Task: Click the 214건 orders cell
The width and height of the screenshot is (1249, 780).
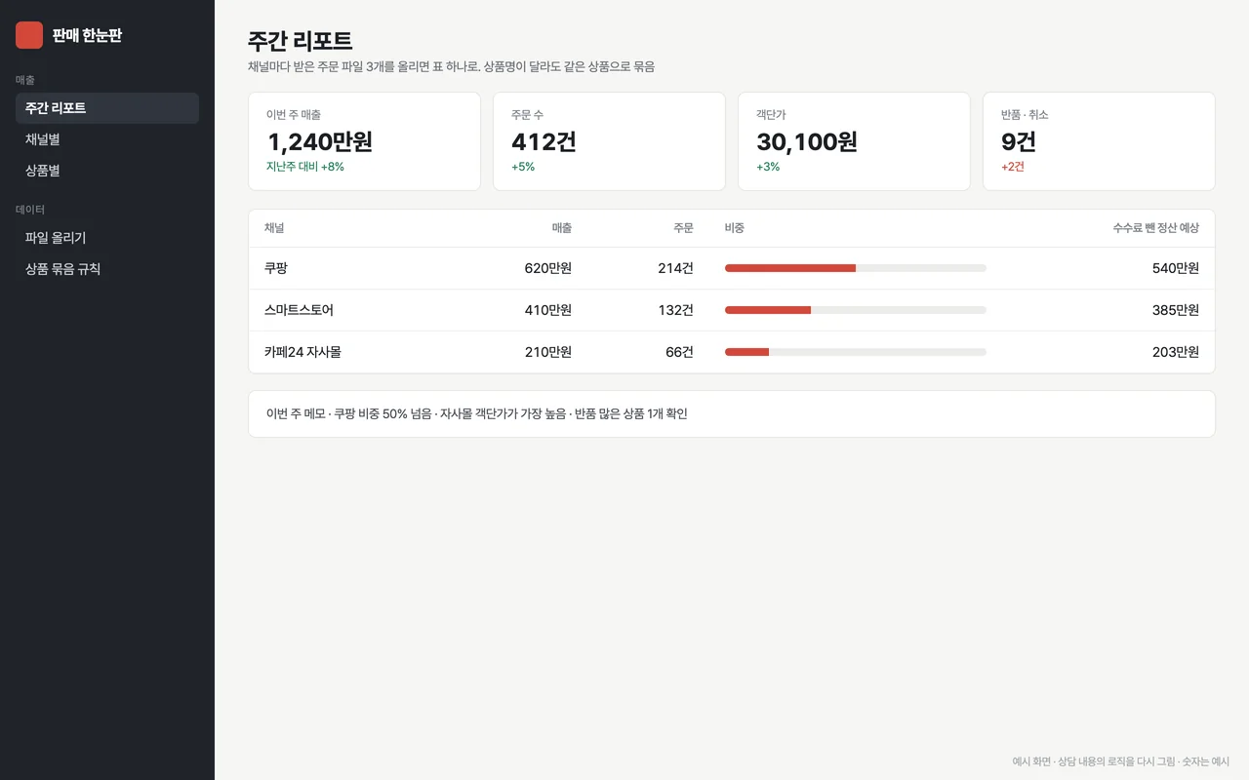Action: coord(676,268)
